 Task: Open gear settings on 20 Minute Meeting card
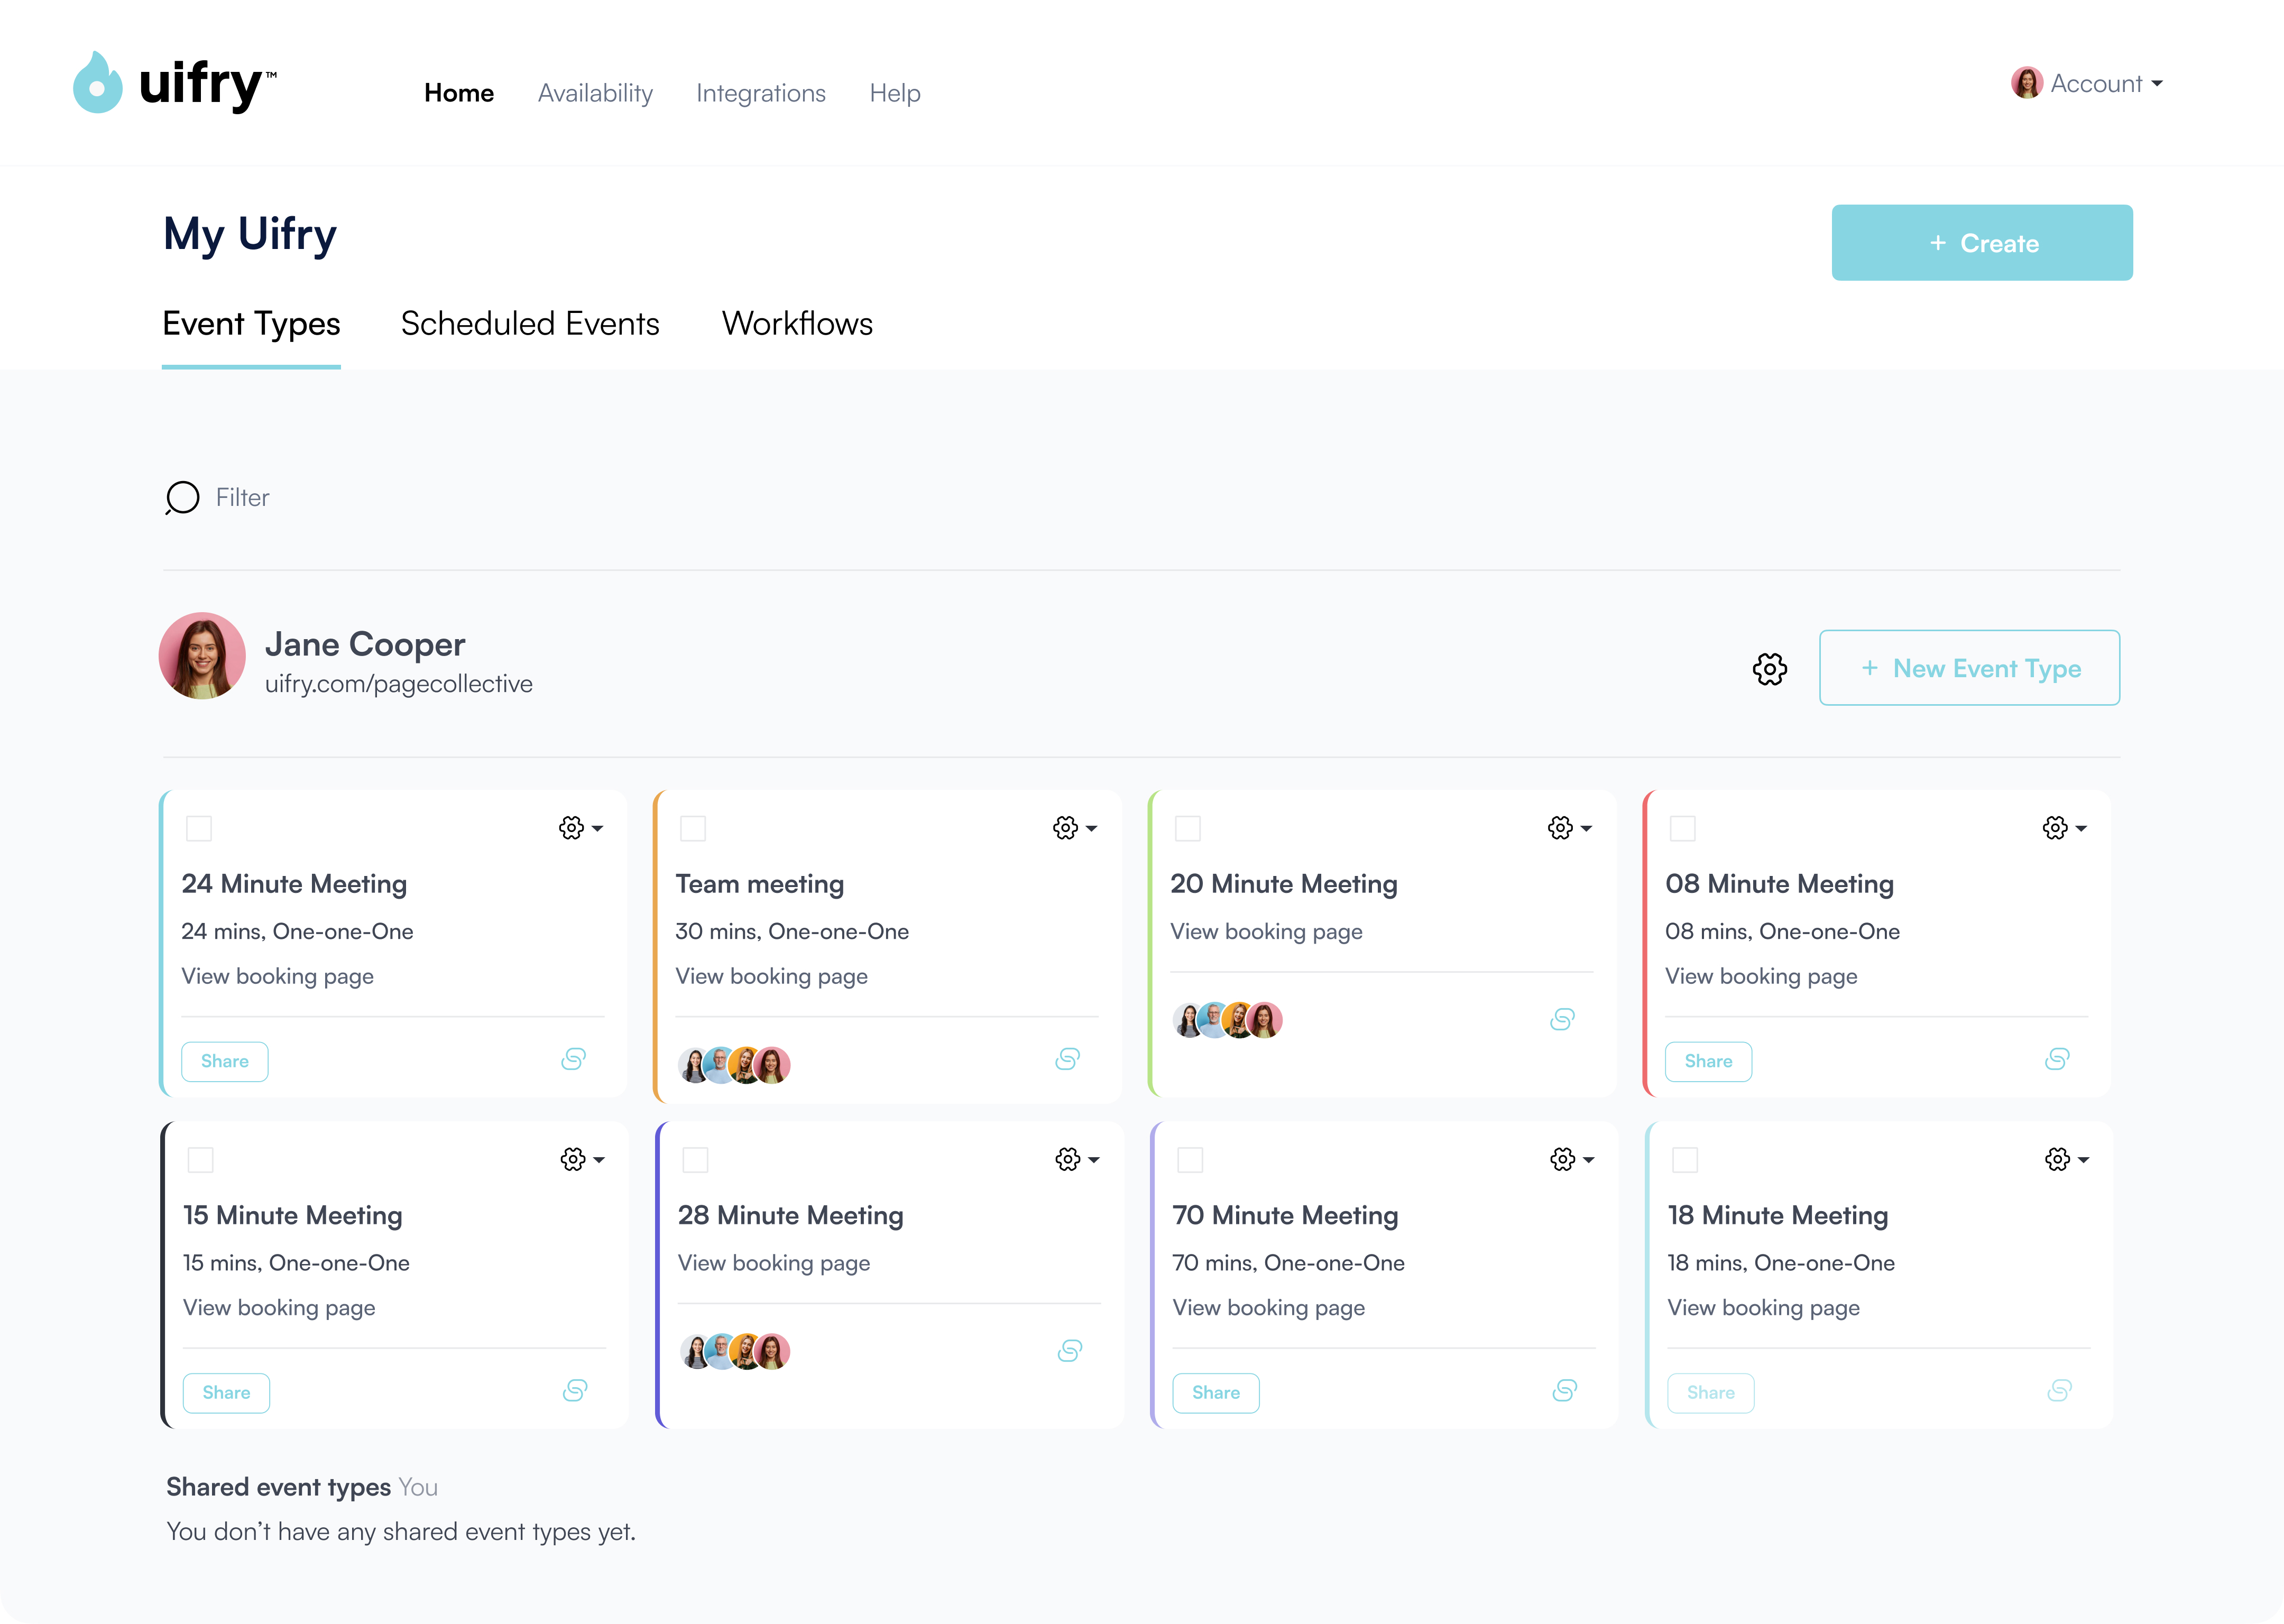pos(1560,828)
